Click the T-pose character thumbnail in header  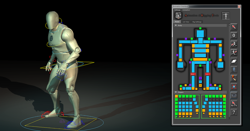click(x=226, y=16)
